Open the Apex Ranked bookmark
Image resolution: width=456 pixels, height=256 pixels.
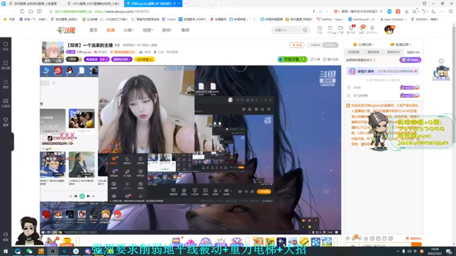click(x=393, y=19)
